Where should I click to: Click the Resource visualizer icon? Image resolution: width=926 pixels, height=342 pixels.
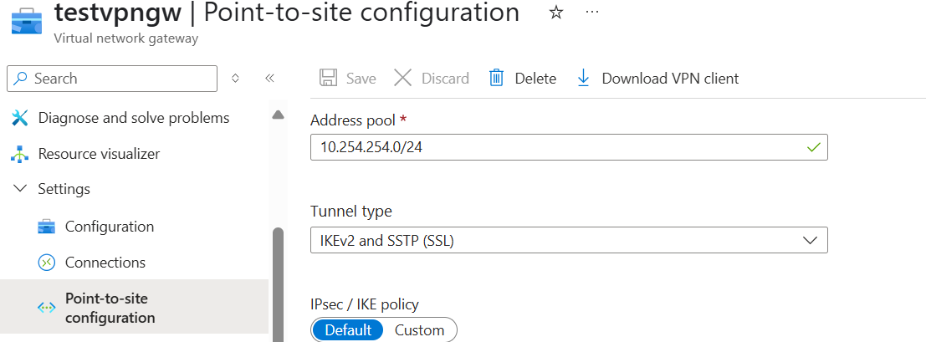click(x=21, y=154)
